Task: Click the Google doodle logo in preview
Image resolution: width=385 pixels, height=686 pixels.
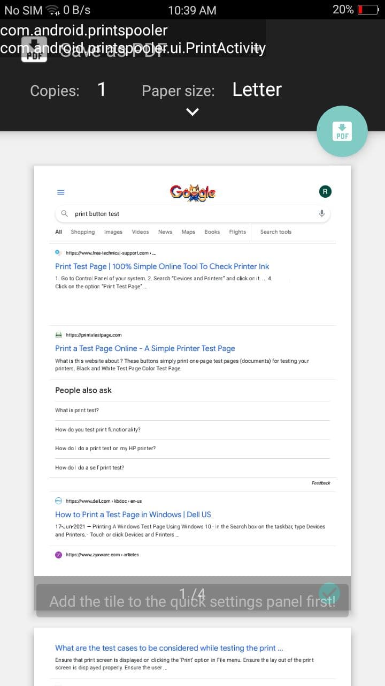Action: coord(192,192)
